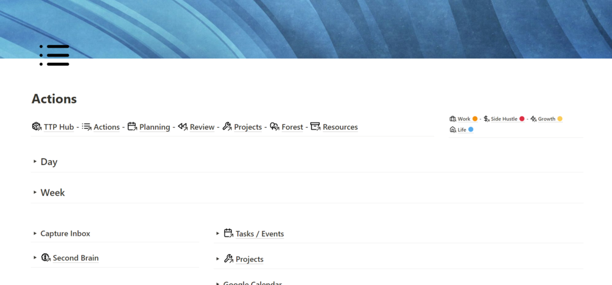Image resolution: width=612 pixels, height=285 pixels.
Task: Click the bulleted-list page icon above Actions
Action: 54,55
